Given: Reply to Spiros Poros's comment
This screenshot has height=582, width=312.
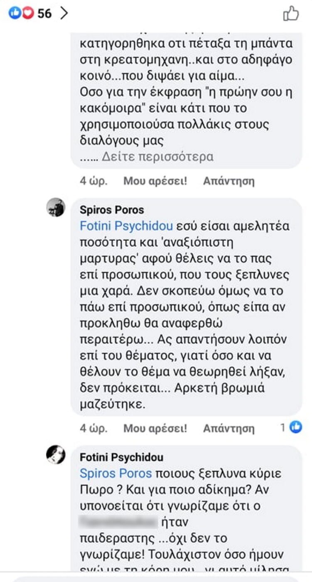Looking at the screenshot, I should (x=228, y=428).
